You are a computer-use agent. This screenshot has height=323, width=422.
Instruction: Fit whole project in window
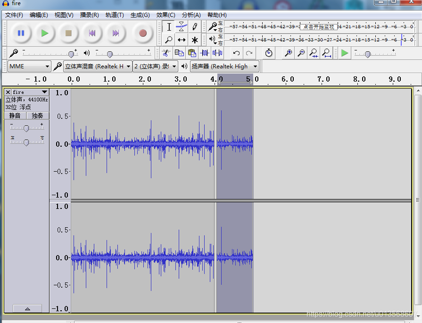(326, 53)
